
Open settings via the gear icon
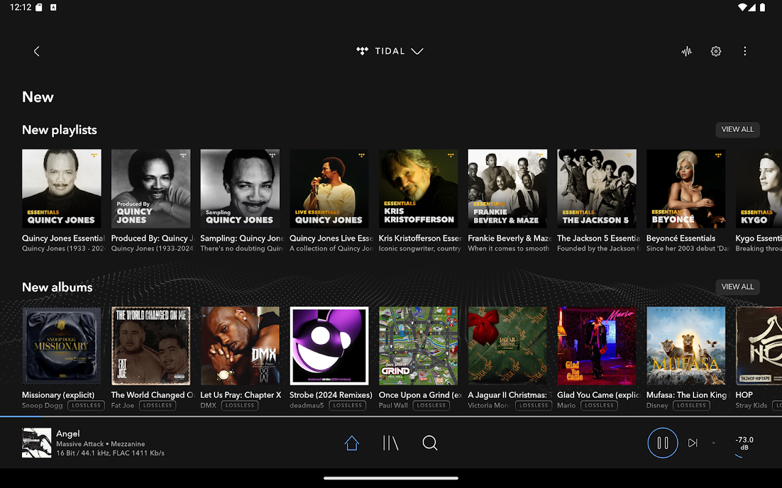716,51
